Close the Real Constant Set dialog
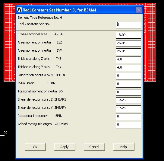164x161 pixels. [139, 10]
